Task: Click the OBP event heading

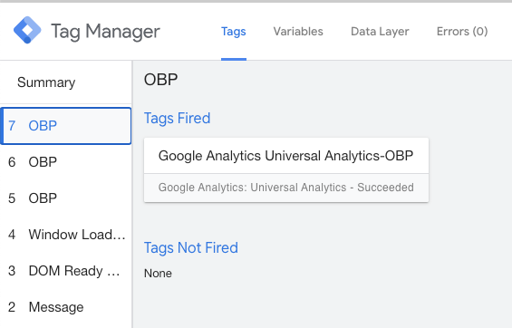Action: pyautogui.click(x=161, y=80)
